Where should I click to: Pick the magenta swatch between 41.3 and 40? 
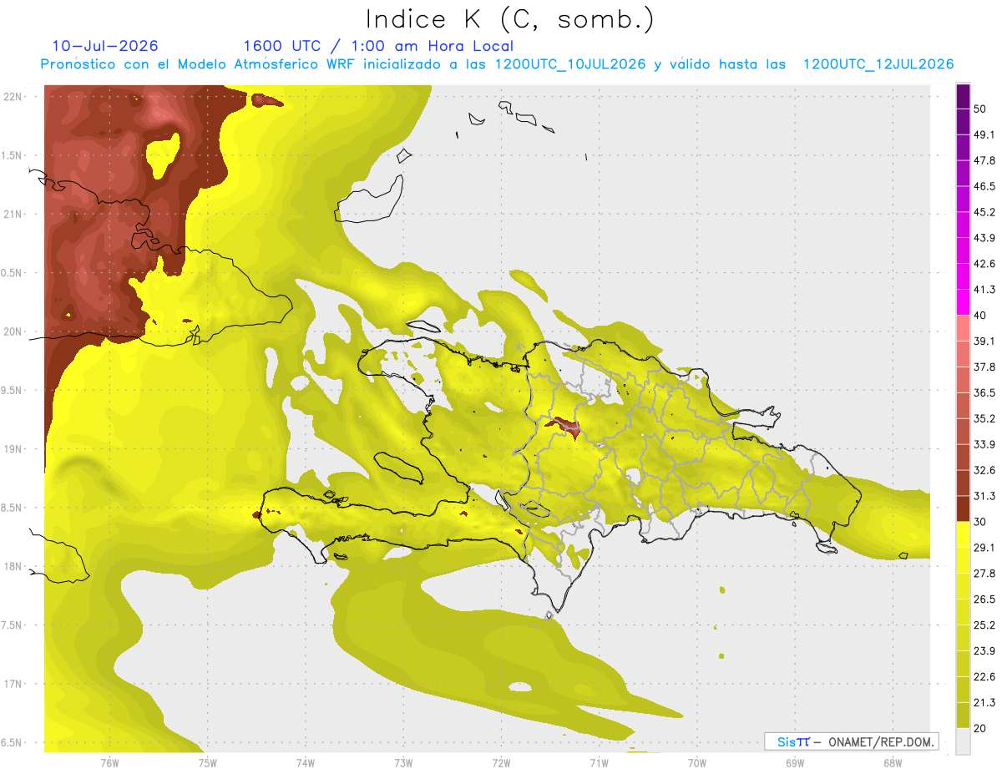pos(963,302)
